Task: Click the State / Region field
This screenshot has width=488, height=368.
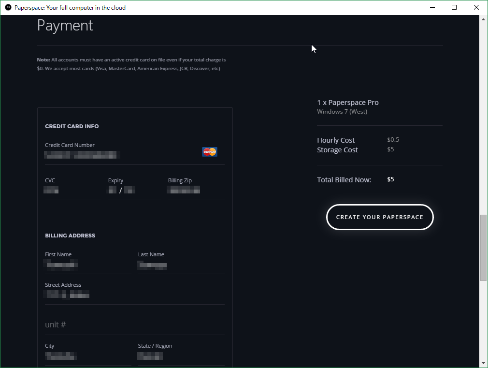Action: [x=181, y=356]
